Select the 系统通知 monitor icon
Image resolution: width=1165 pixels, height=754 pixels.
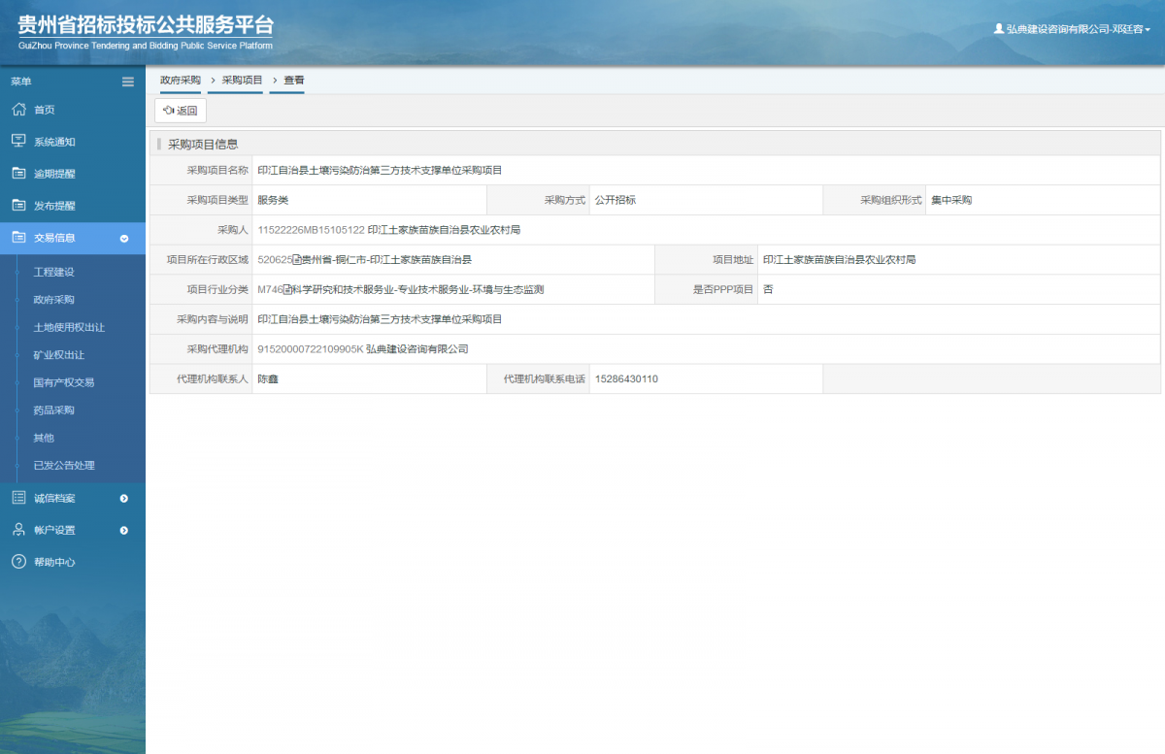click(17, 141)
